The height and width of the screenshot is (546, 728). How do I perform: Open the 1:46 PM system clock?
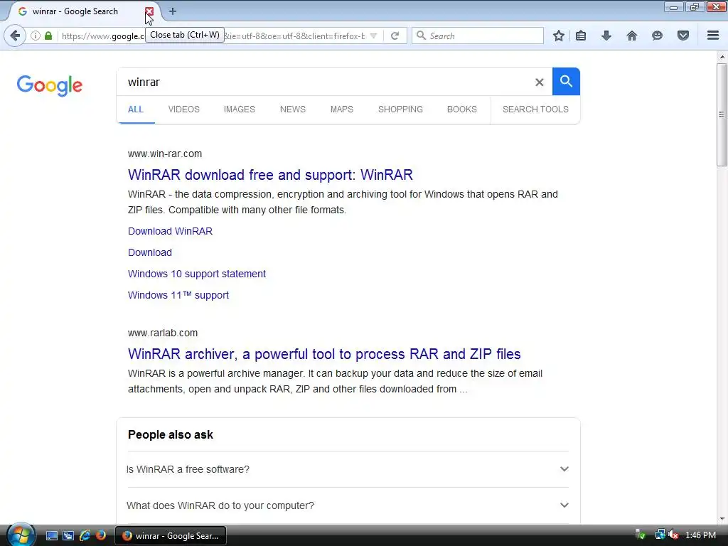click(700, 535)
